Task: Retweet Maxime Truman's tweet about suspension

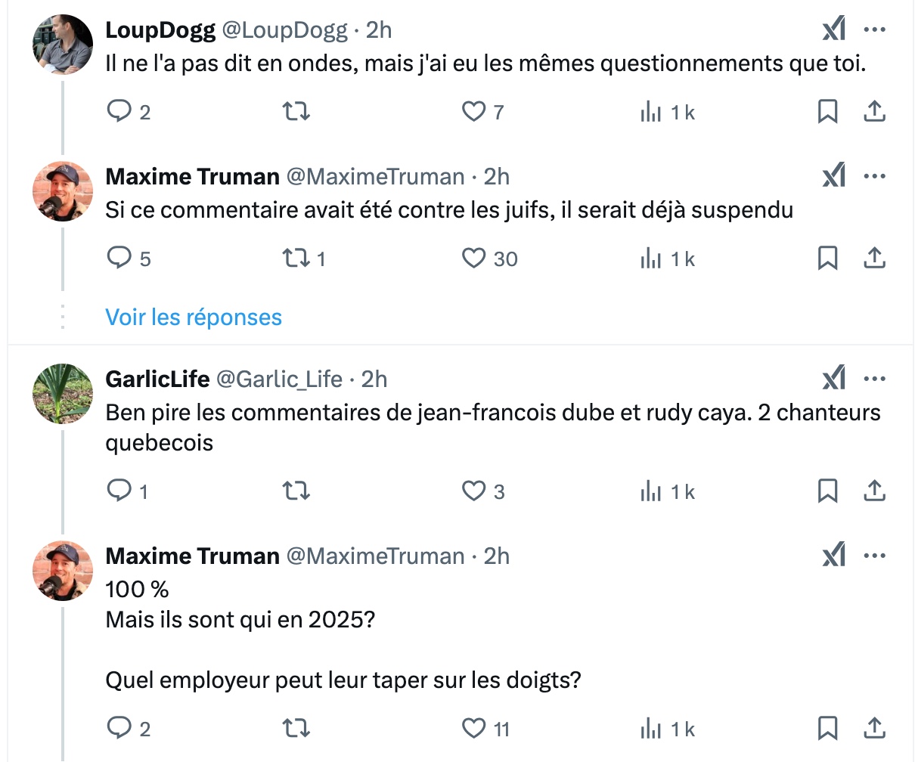Action: [x=296, y=259]
